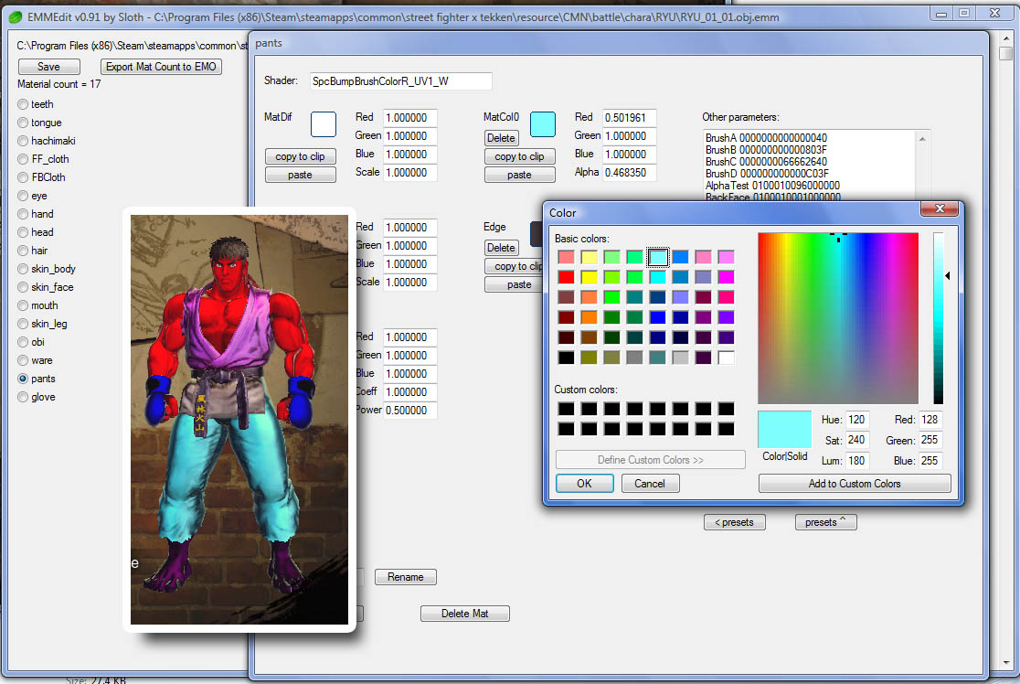The height and width of the screenshot is (684, 1020).
Task: Click the Other parameters scrollbar up arrow
Action: pyautogui.click(x=922, y=139)
